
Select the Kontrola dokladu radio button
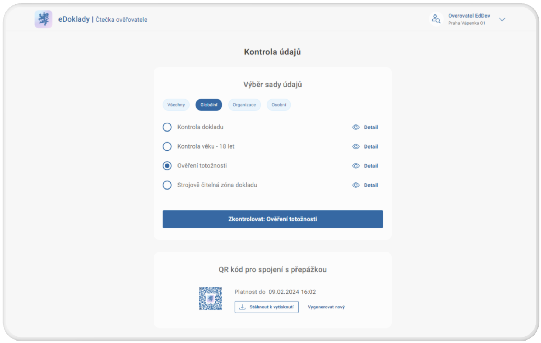(x=167, y=127)
